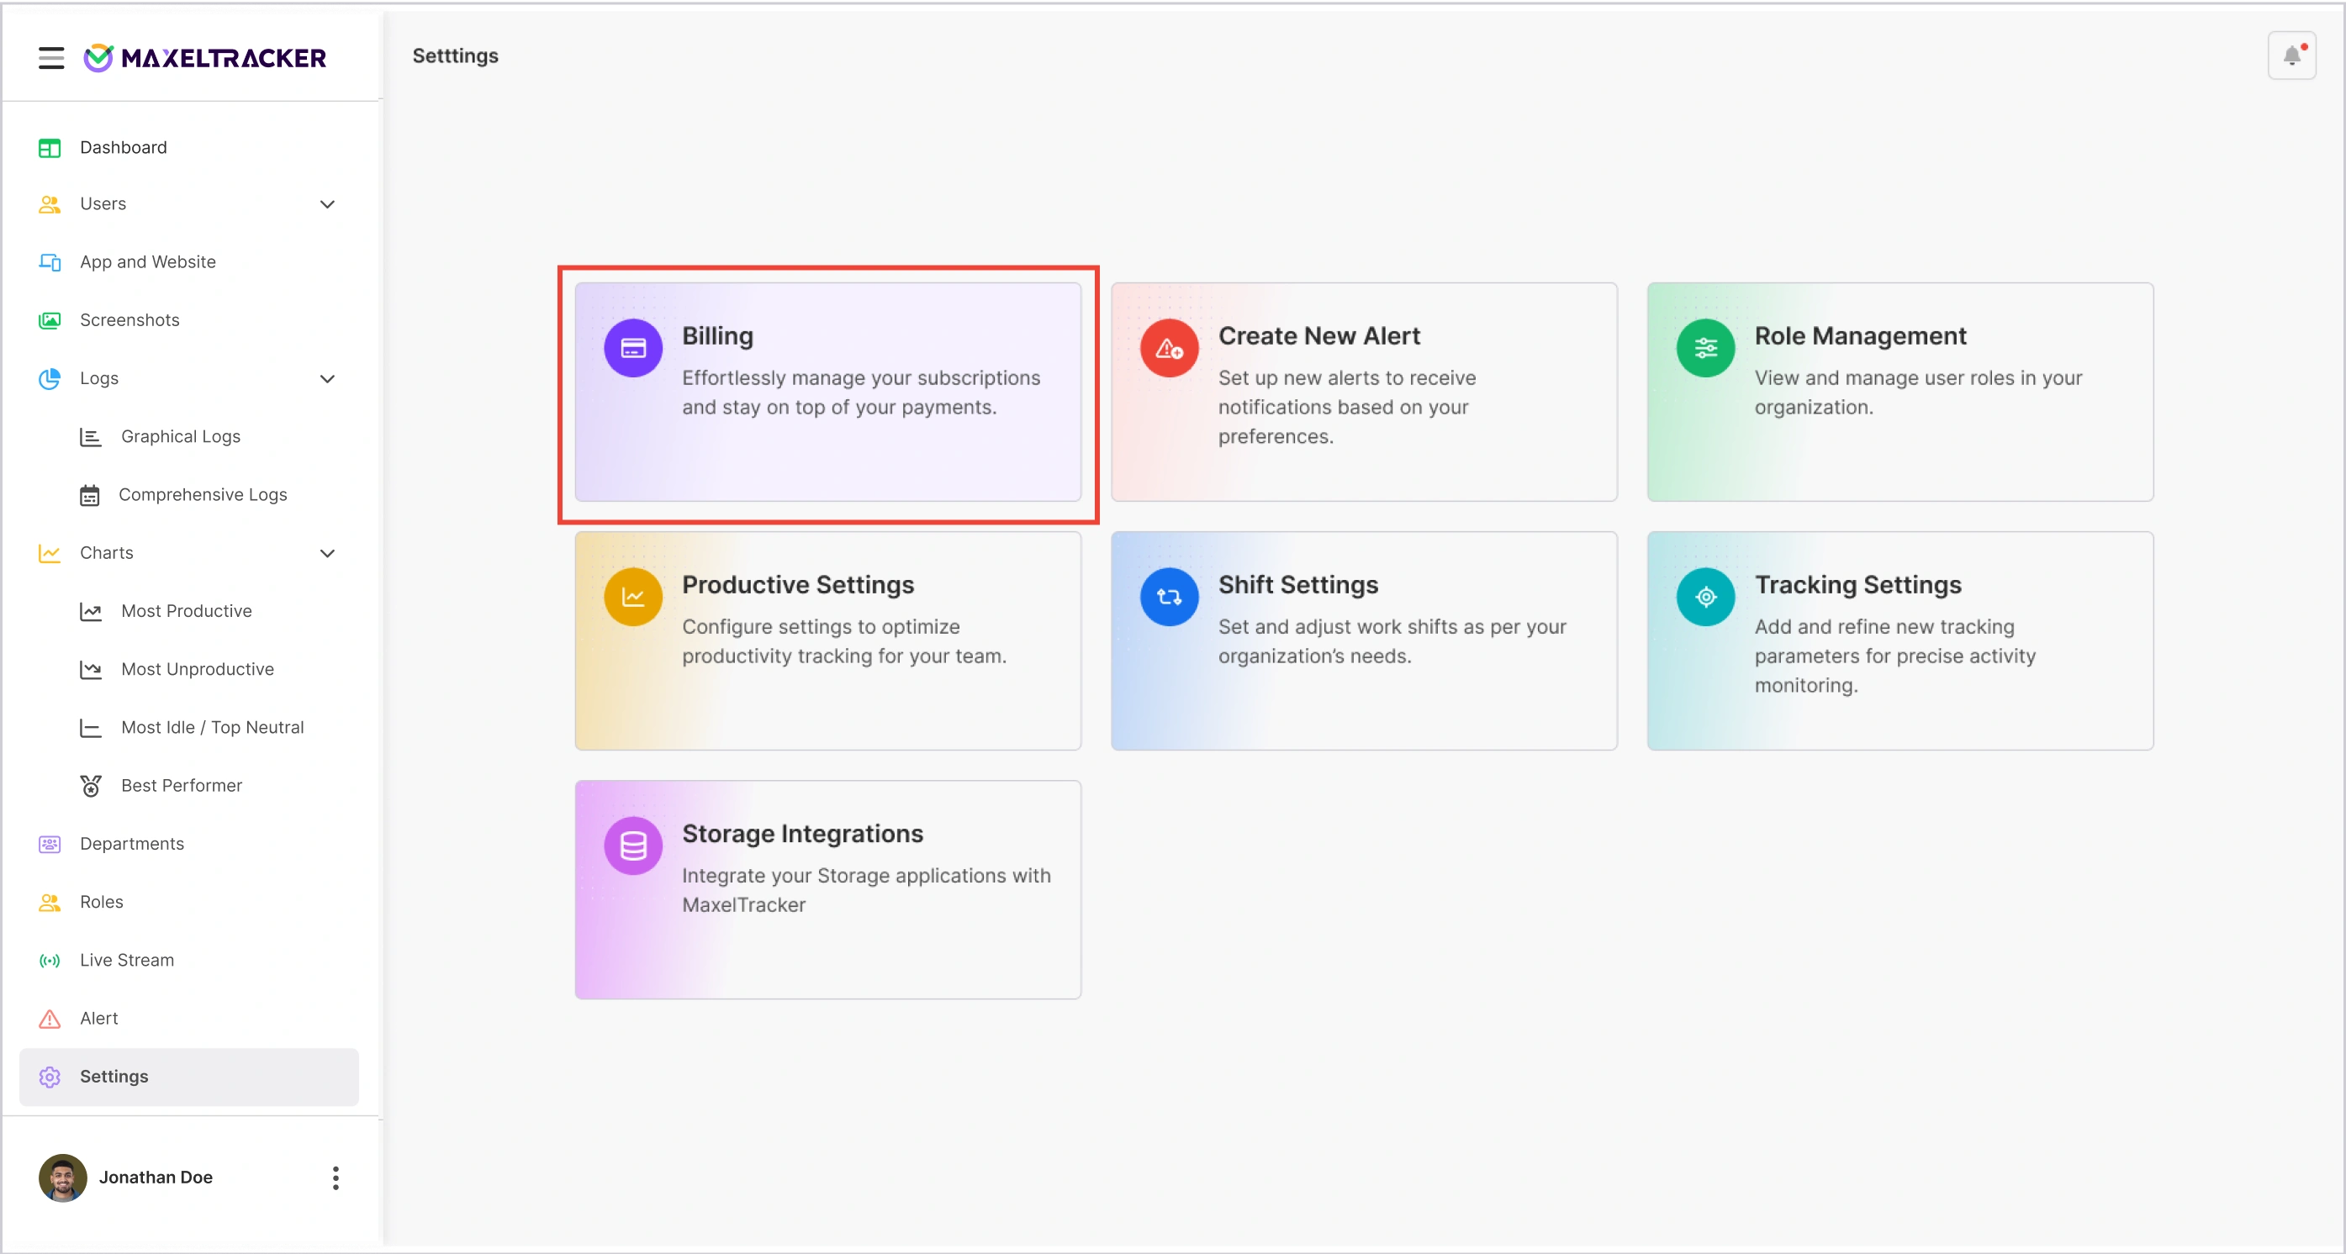Open Storage Integrations card title
Screen dimensions: 2346x1254
point(802,834)
